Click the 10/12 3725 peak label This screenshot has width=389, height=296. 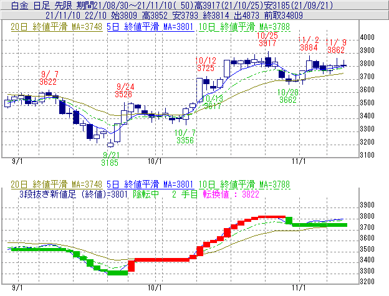[206, 64]
